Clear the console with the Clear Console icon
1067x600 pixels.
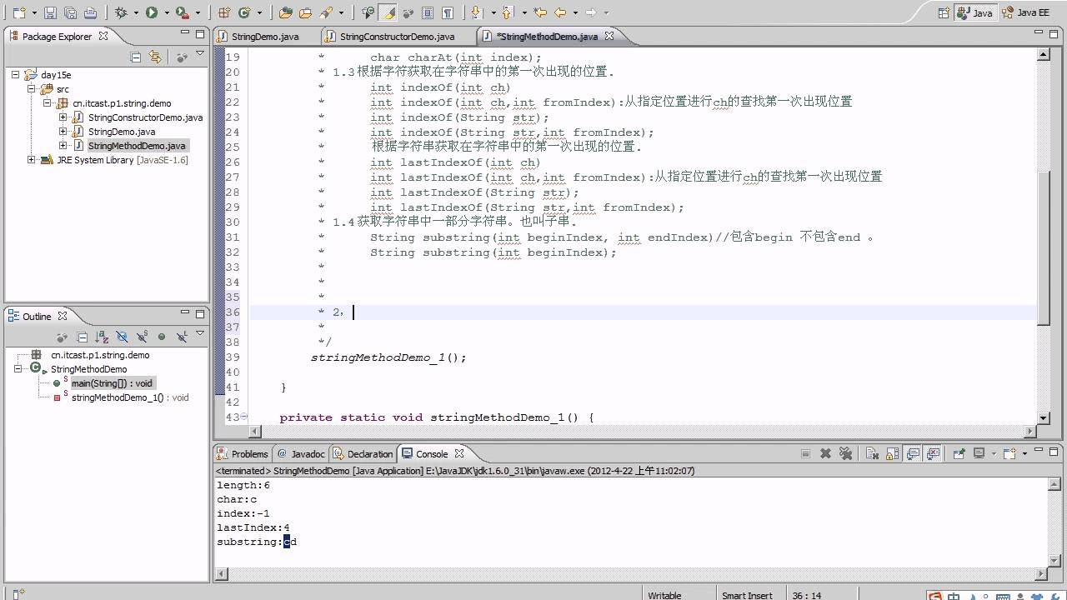[872, 453]
